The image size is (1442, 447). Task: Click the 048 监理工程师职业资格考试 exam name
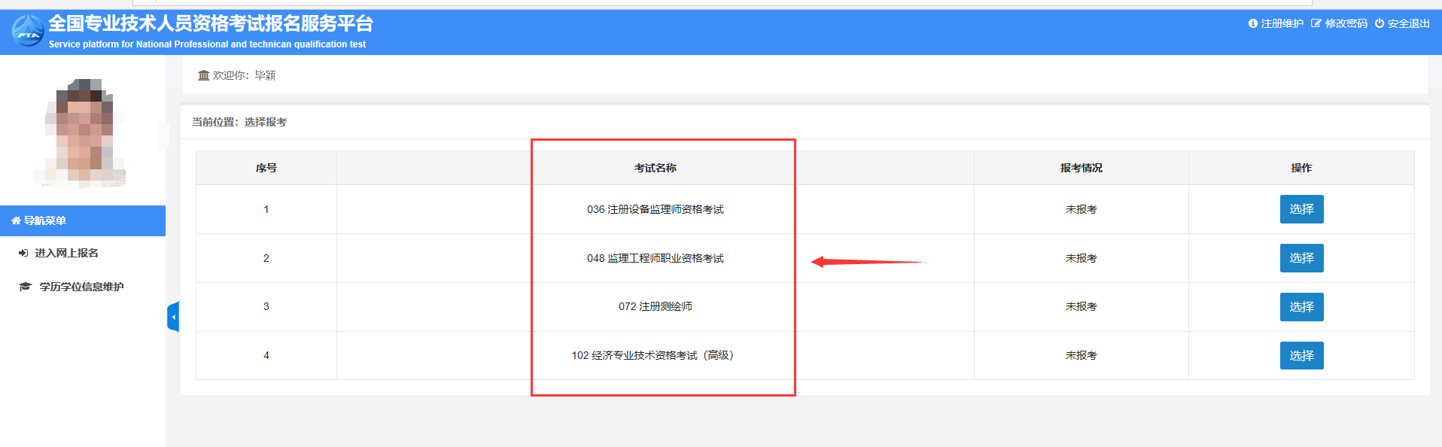click(655, 258)
